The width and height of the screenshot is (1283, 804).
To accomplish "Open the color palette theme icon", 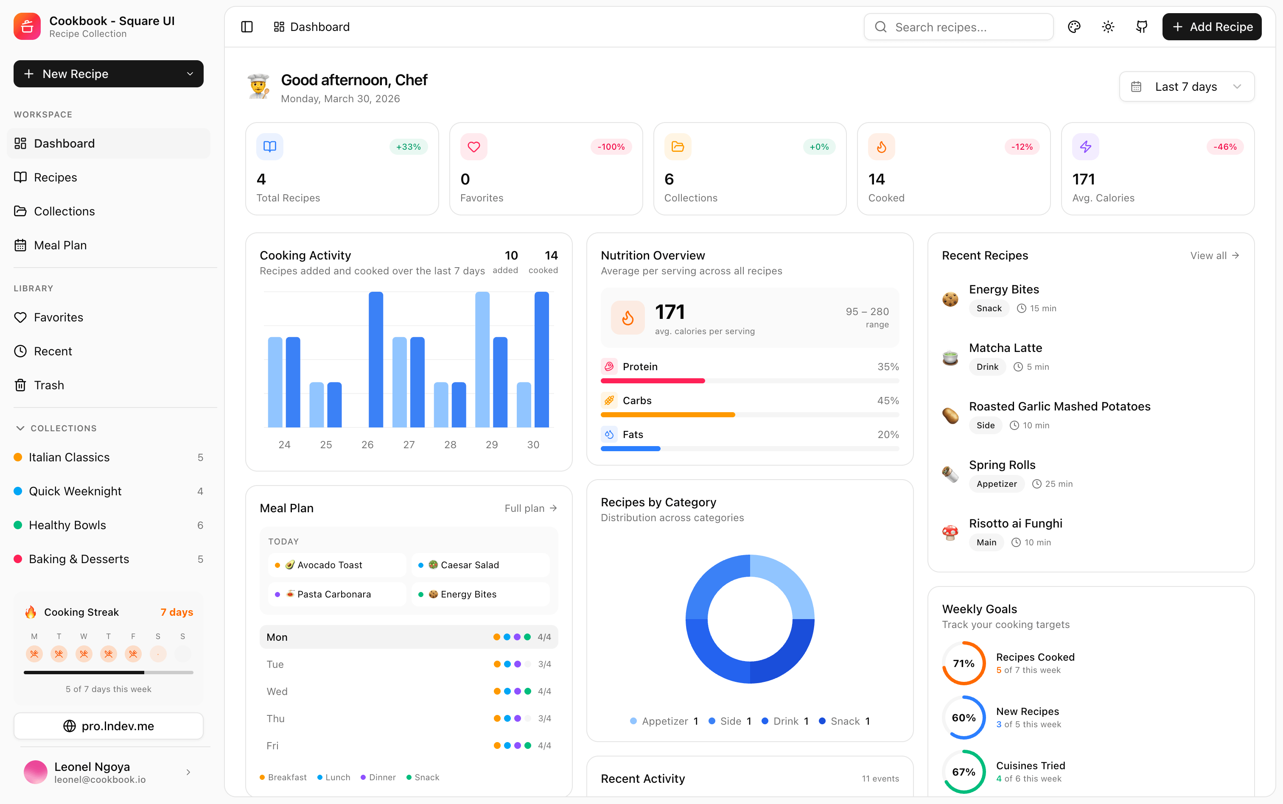I will point(1074,27).
